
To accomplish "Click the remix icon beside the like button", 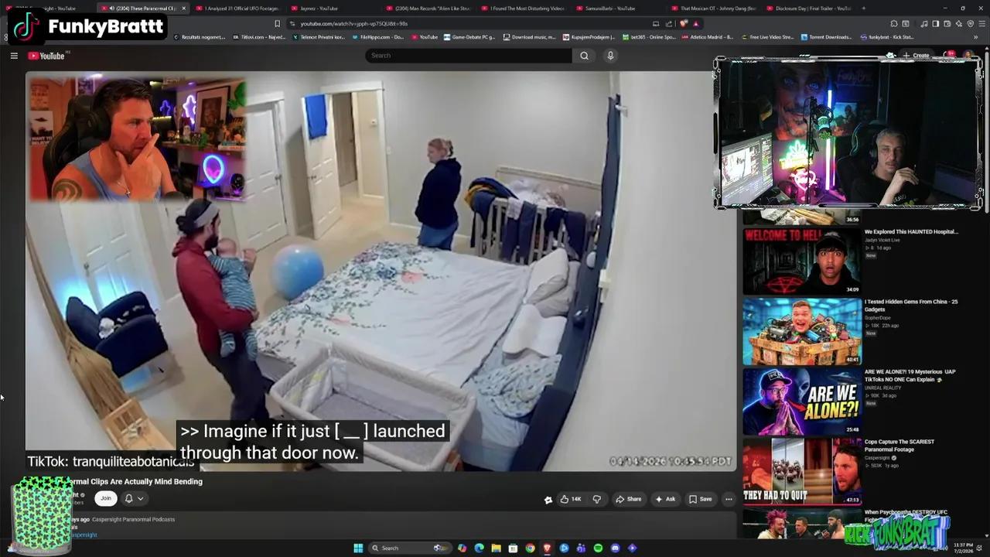I will coord(548,500).
